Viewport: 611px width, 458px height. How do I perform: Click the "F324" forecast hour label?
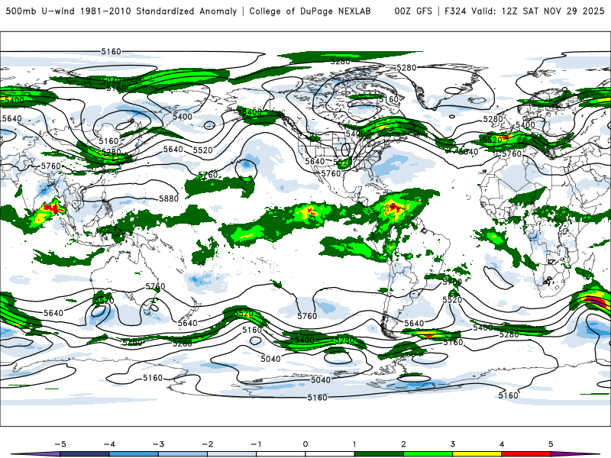(454, 11)
